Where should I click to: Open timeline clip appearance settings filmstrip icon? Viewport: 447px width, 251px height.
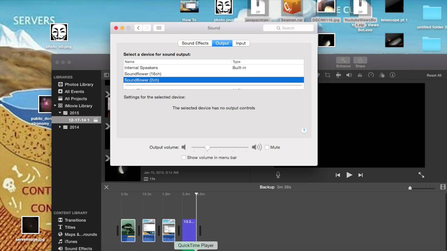[x=443, y=187]
